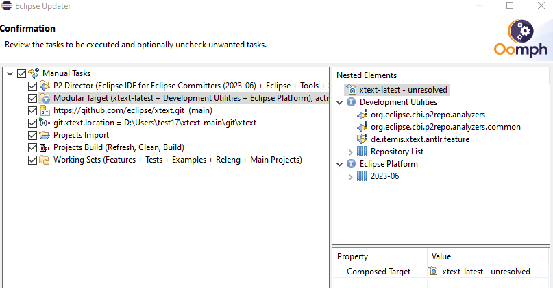Viewport: 553px width, 288px height.
Task: Select the Projects Import row
Action: click(x=81, y=135)
